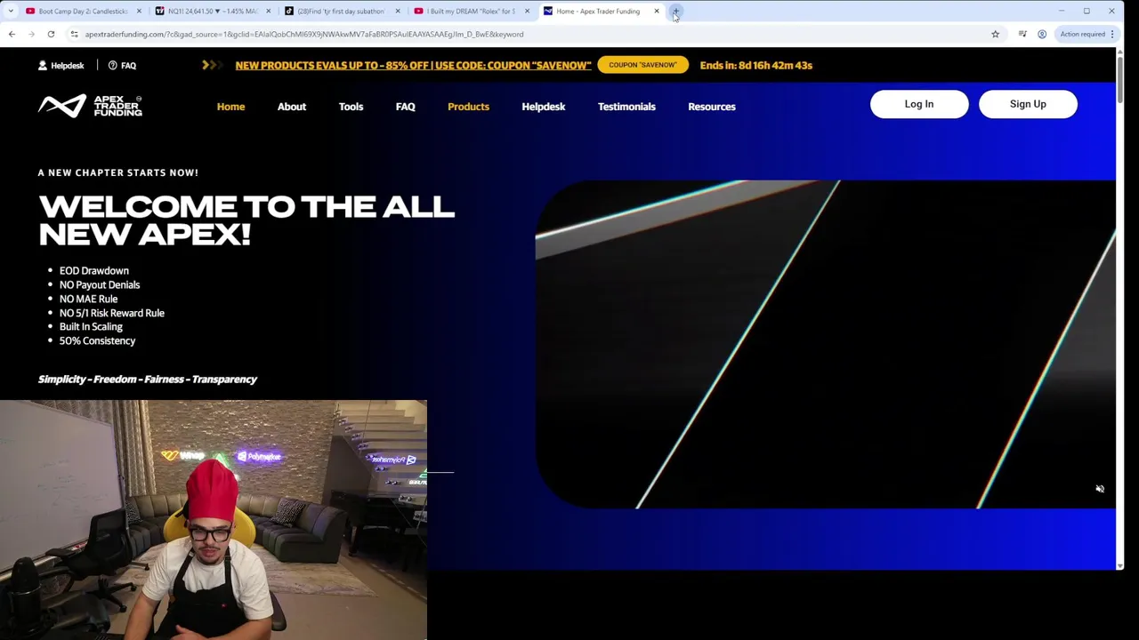Click the 'Built In Scaling' bullet

pyautogui.click(x=91, y=326)
